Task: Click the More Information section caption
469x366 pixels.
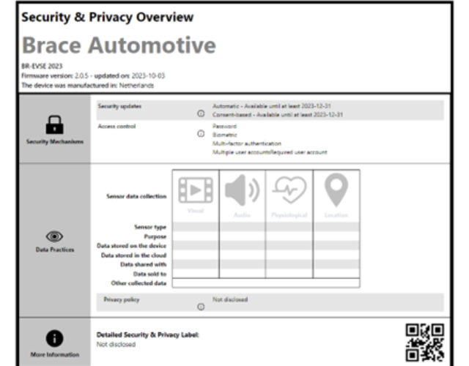Action: tap(55, 354)
